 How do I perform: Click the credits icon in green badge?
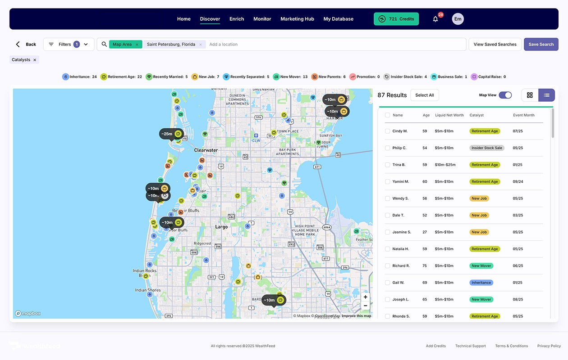(x=382, y=19)
